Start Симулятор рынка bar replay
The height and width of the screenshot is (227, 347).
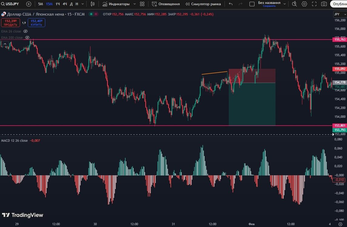(x=203, y=4)
